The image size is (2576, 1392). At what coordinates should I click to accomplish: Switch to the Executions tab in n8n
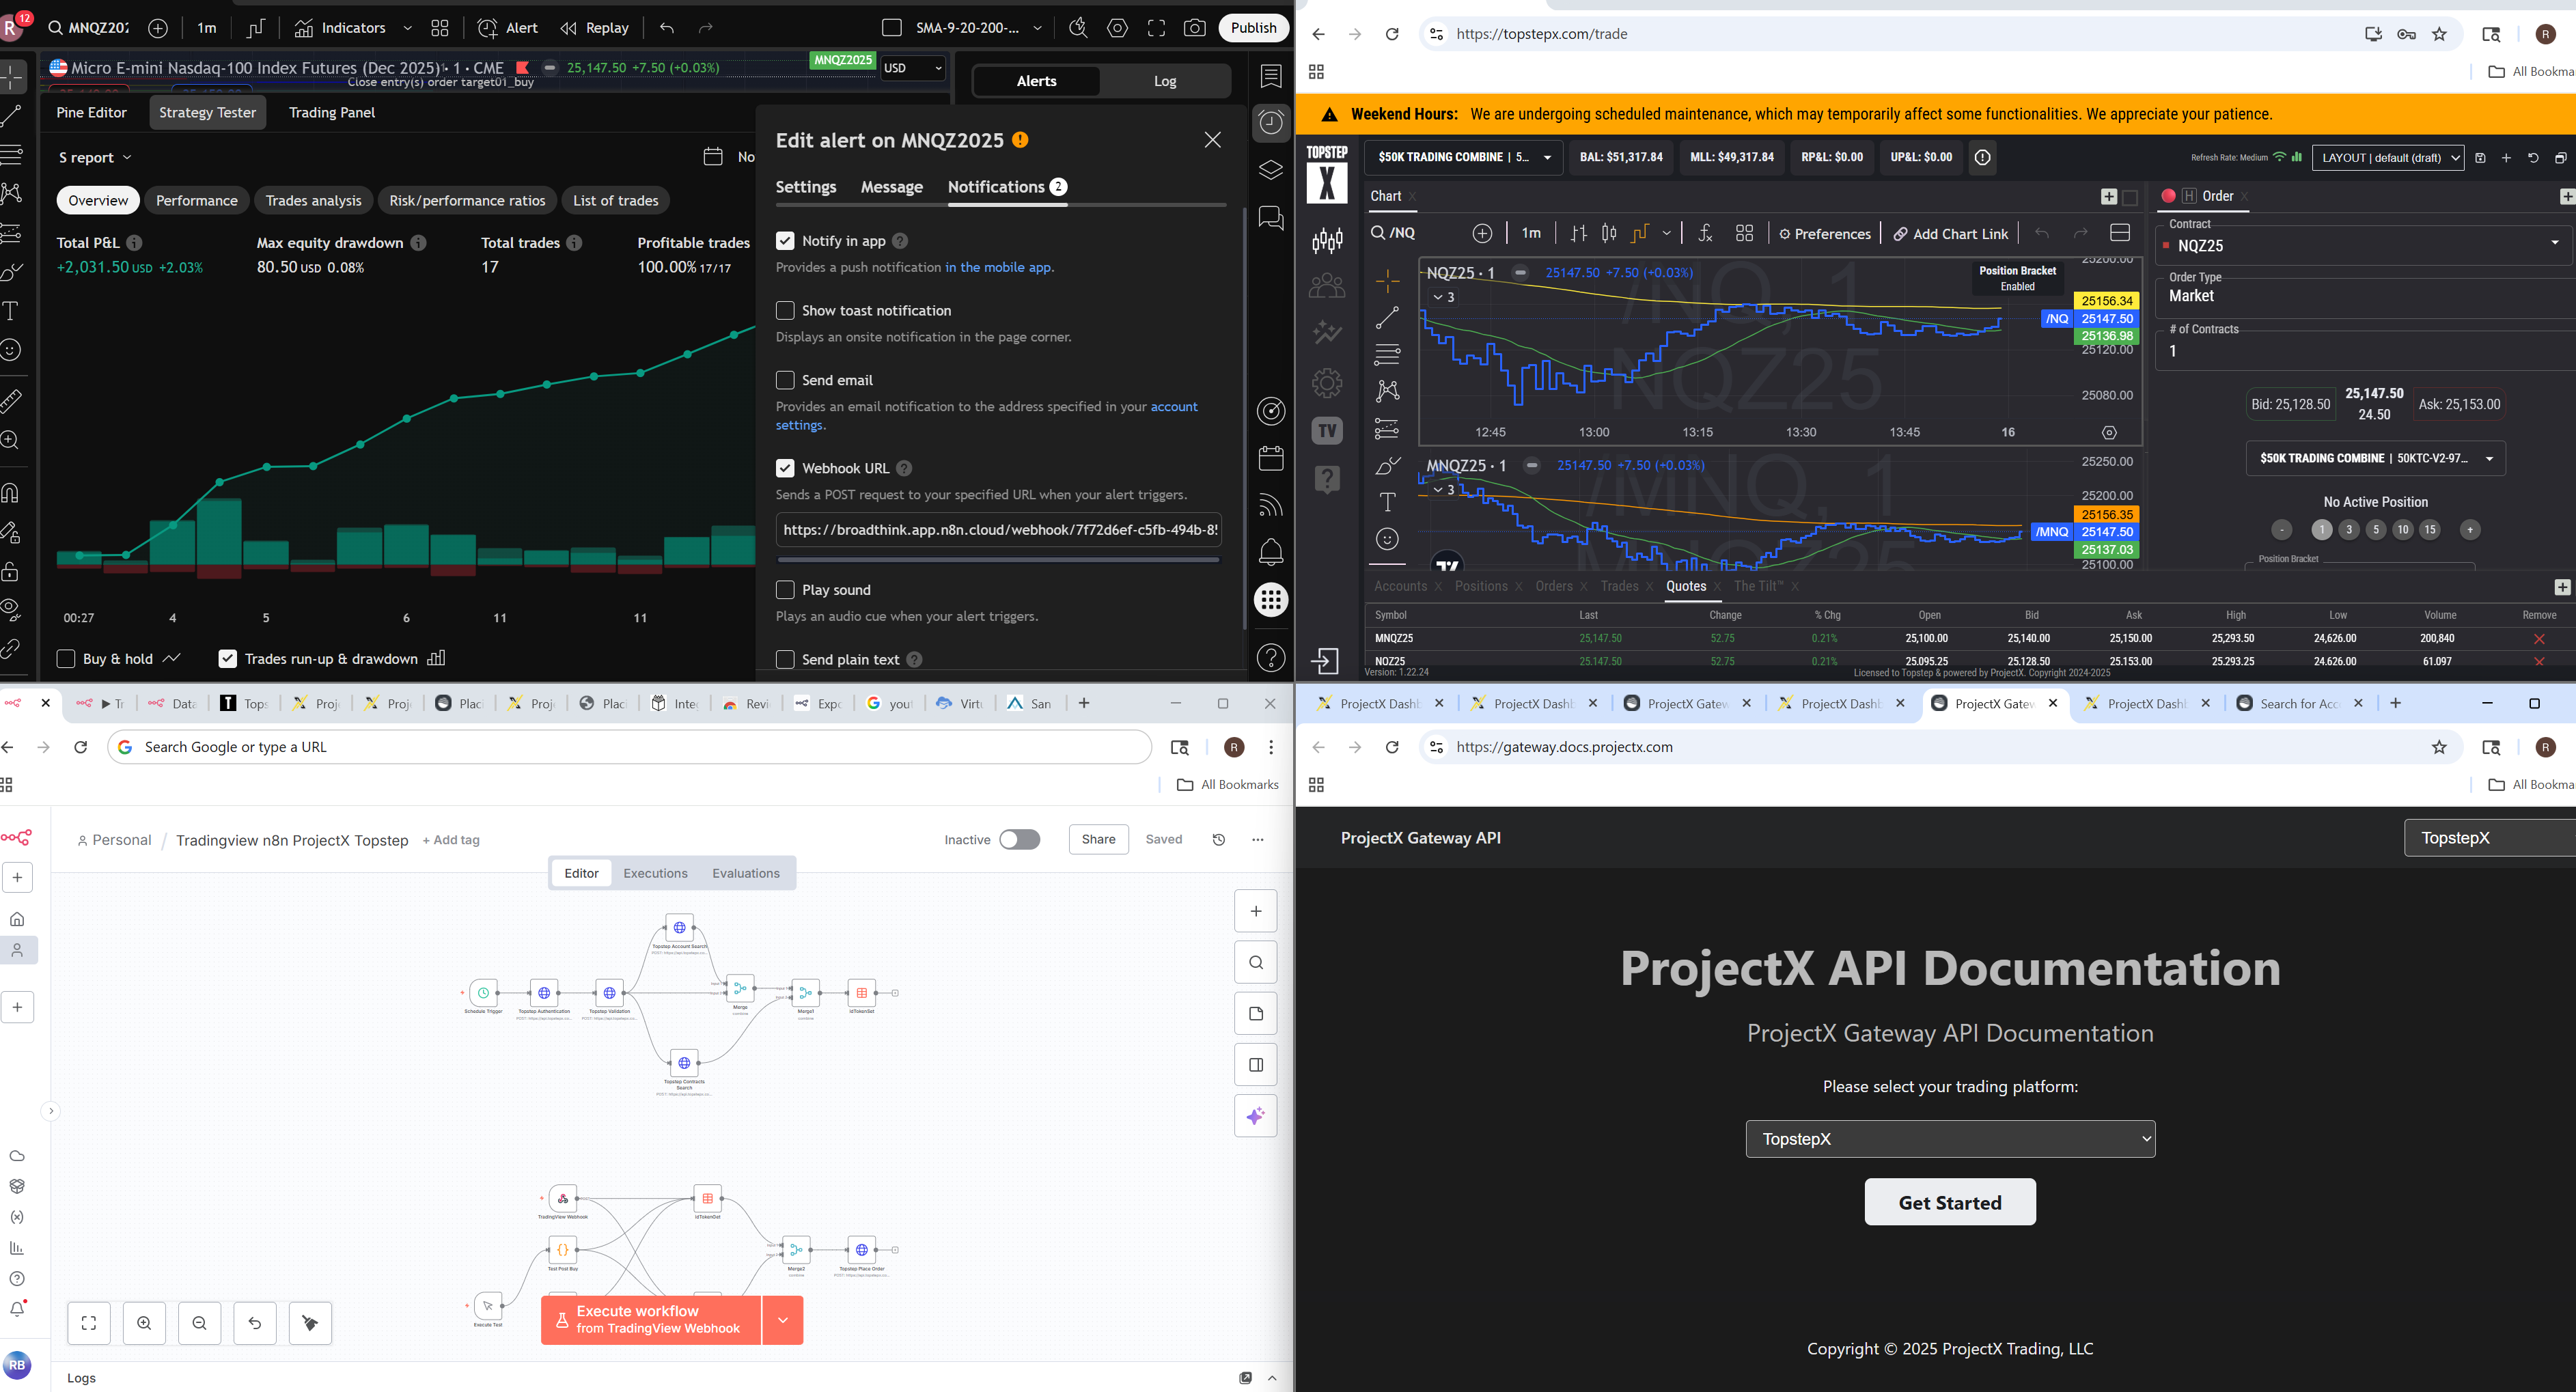[655, 873]
